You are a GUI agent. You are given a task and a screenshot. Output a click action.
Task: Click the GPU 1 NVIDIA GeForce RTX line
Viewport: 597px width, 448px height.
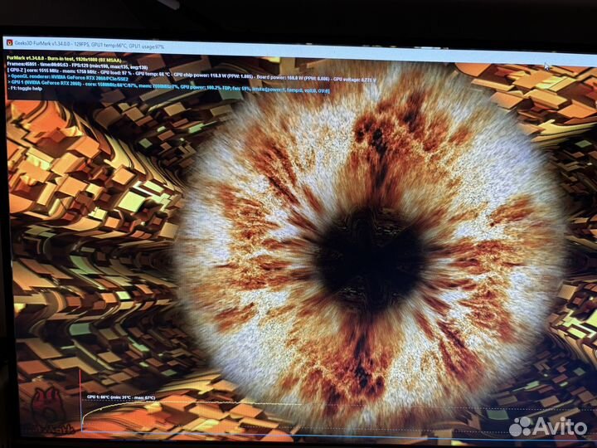pyautogui.click(x=58, y=82)
